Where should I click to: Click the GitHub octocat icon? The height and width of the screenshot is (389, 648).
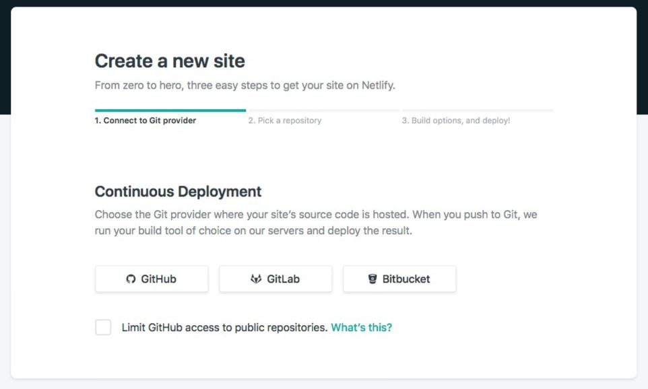[x=131, y=279]
